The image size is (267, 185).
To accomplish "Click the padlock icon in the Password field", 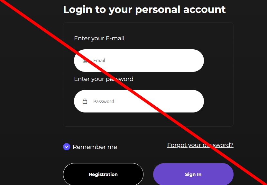I will point(85,101).
